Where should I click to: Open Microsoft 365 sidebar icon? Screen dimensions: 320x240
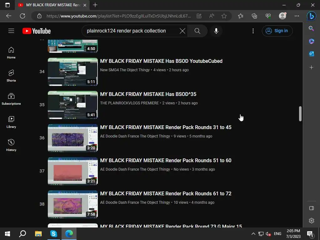pyautogui.click(x=312, y=41)
